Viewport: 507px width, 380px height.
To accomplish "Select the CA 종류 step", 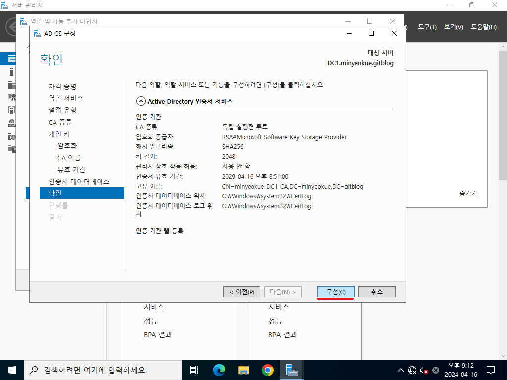I will point(60,122).
